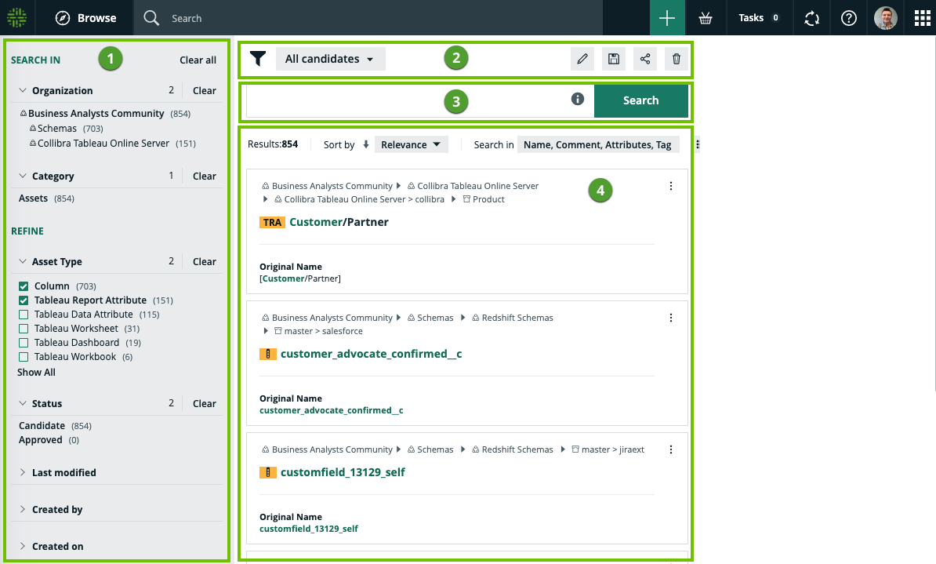Open the Tasks menu item
Image resolution: width=936 pixels, height=564 pixels.
[758, 18]
